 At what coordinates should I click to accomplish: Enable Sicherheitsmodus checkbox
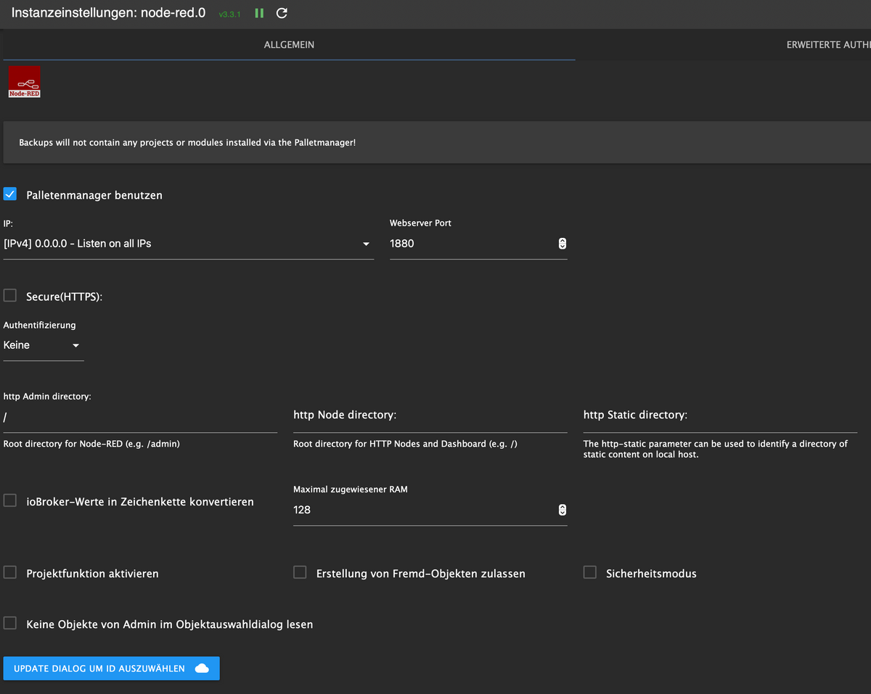590,573
